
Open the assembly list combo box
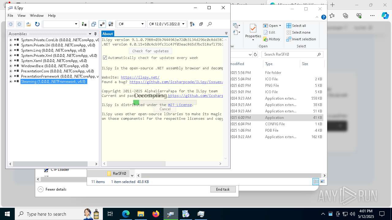pos(61,24)
